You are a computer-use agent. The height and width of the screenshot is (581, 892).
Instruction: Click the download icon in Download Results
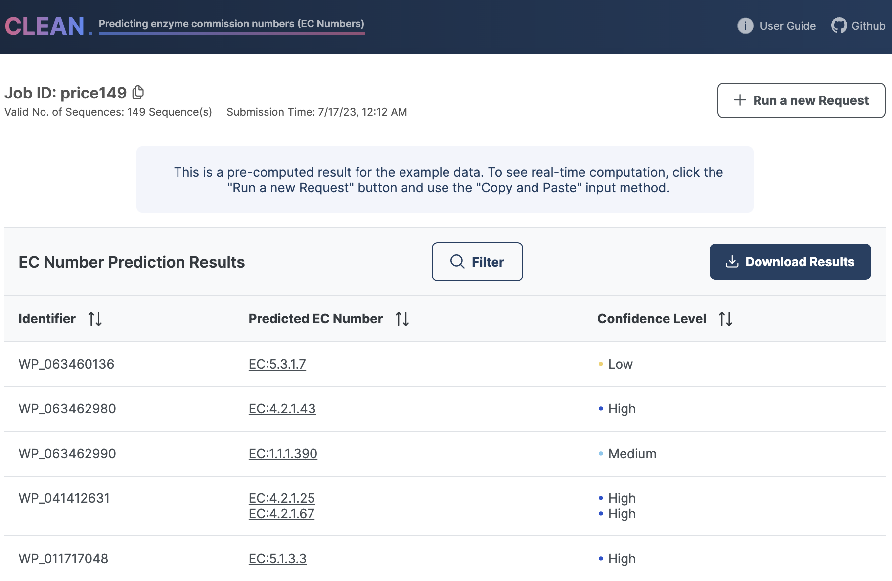[732, 262]
